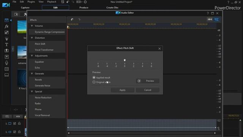Click the import media icon
The image size is (243, 137).
pos(16,14)
